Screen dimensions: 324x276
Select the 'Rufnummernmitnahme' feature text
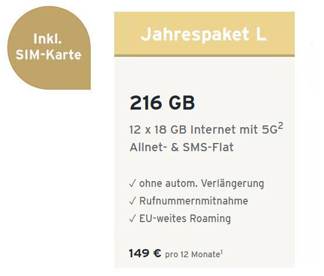(193, 201)
